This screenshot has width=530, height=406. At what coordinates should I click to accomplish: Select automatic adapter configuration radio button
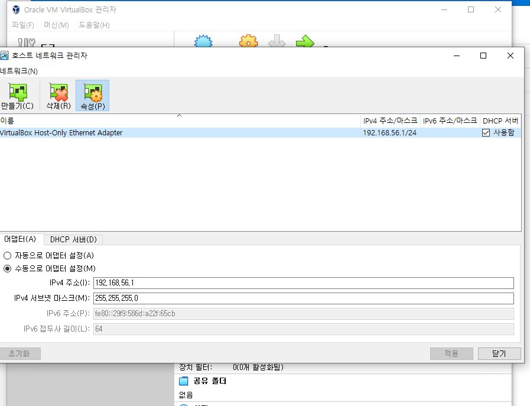(8, 255)
